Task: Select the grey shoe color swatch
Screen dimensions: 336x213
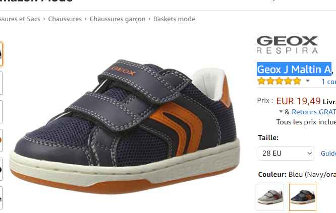Action: 270,197
